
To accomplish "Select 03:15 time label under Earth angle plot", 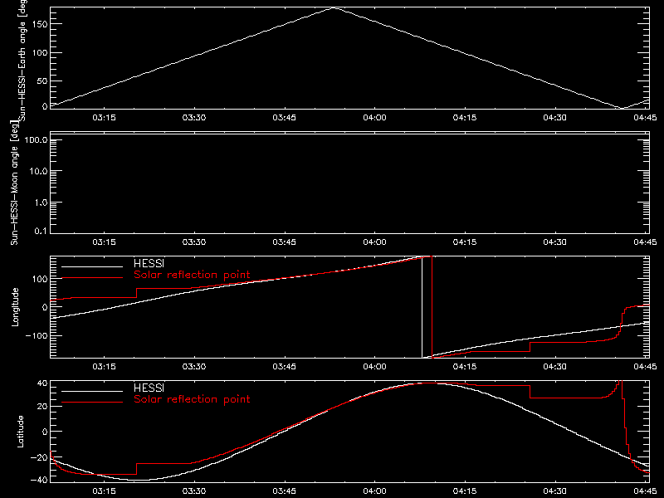I will click(x=105, y=117).
